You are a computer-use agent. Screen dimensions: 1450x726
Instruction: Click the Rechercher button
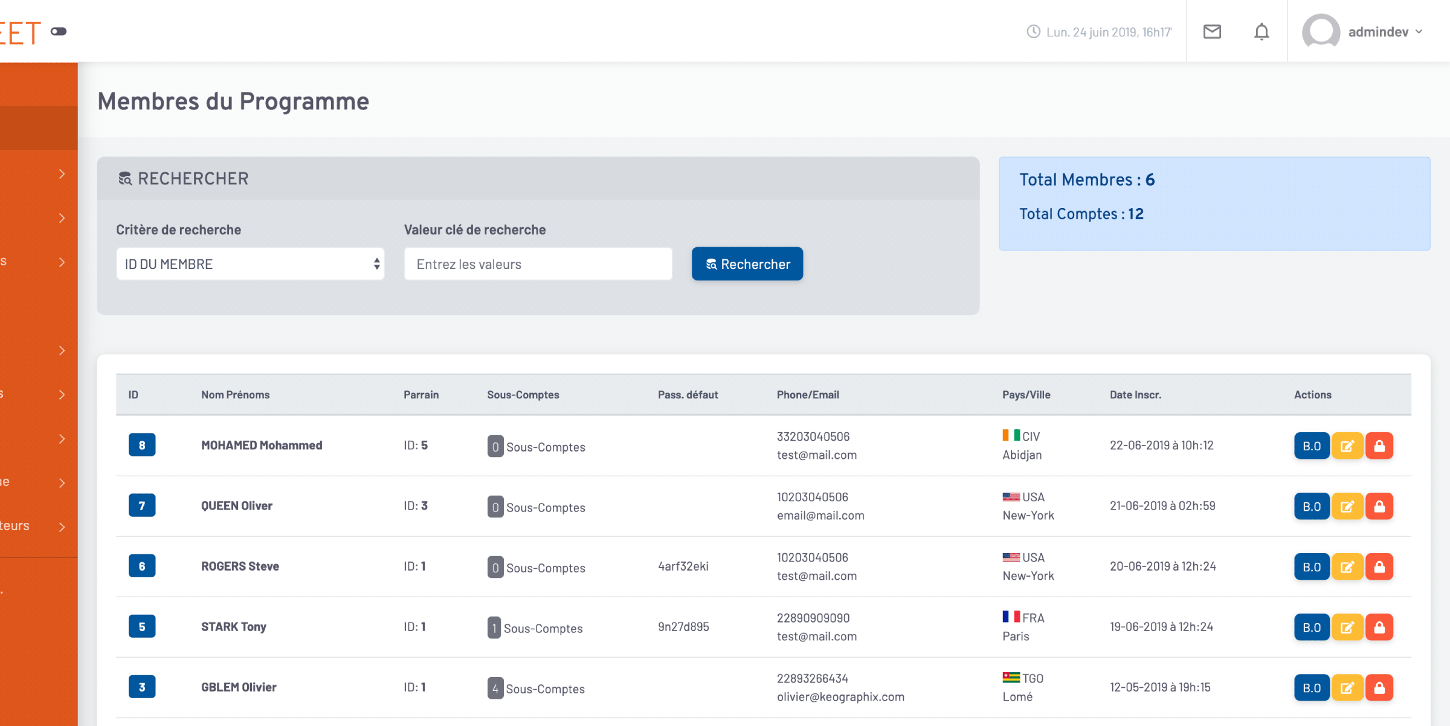[747, 264]
